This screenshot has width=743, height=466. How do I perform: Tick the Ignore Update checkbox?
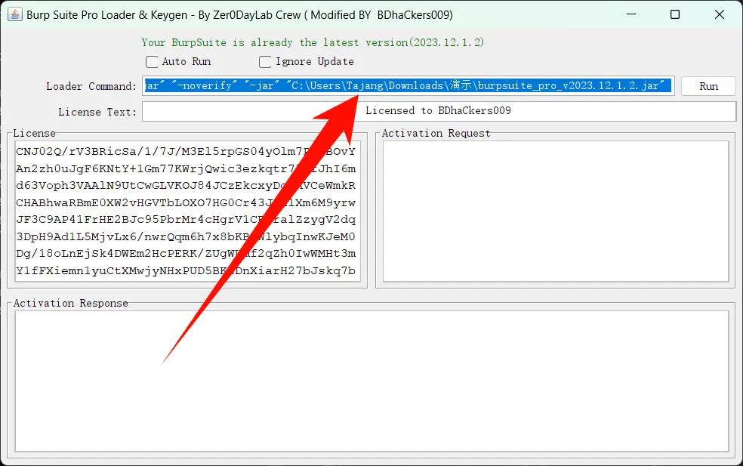coord(265,62)
